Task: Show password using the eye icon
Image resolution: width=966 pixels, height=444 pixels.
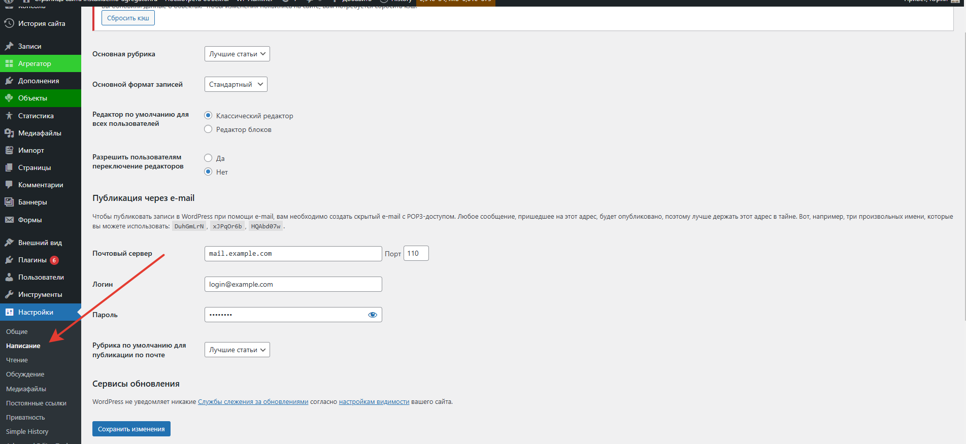Action: click(x=372, y=315)
